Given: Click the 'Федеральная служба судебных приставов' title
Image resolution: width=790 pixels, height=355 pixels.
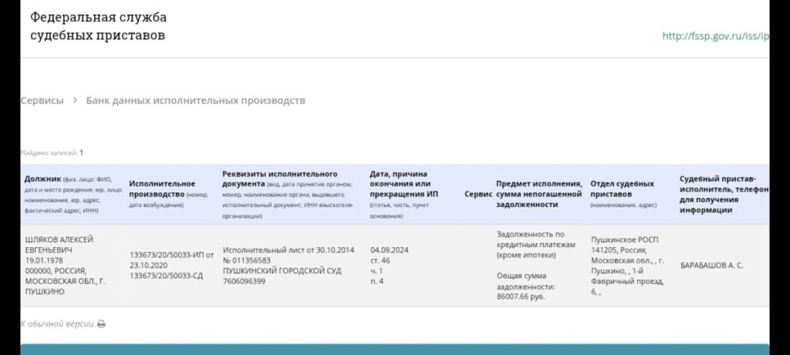Looking at the screenshot, I should [98, 26].
